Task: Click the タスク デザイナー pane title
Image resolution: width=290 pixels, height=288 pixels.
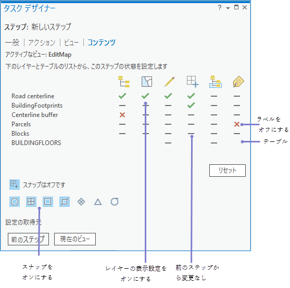Action: pyautogui.click(x=30, y=8)
